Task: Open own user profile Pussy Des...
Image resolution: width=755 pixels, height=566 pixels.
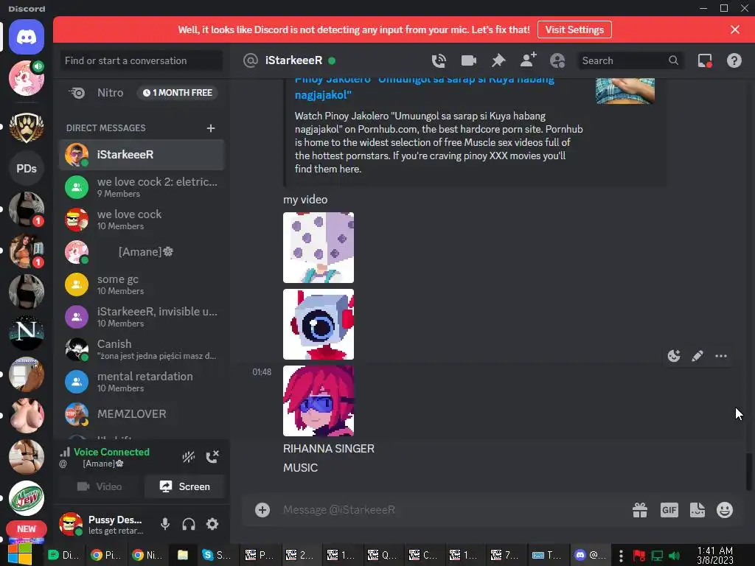Action: pyautogui.click(x=105, y=524)
